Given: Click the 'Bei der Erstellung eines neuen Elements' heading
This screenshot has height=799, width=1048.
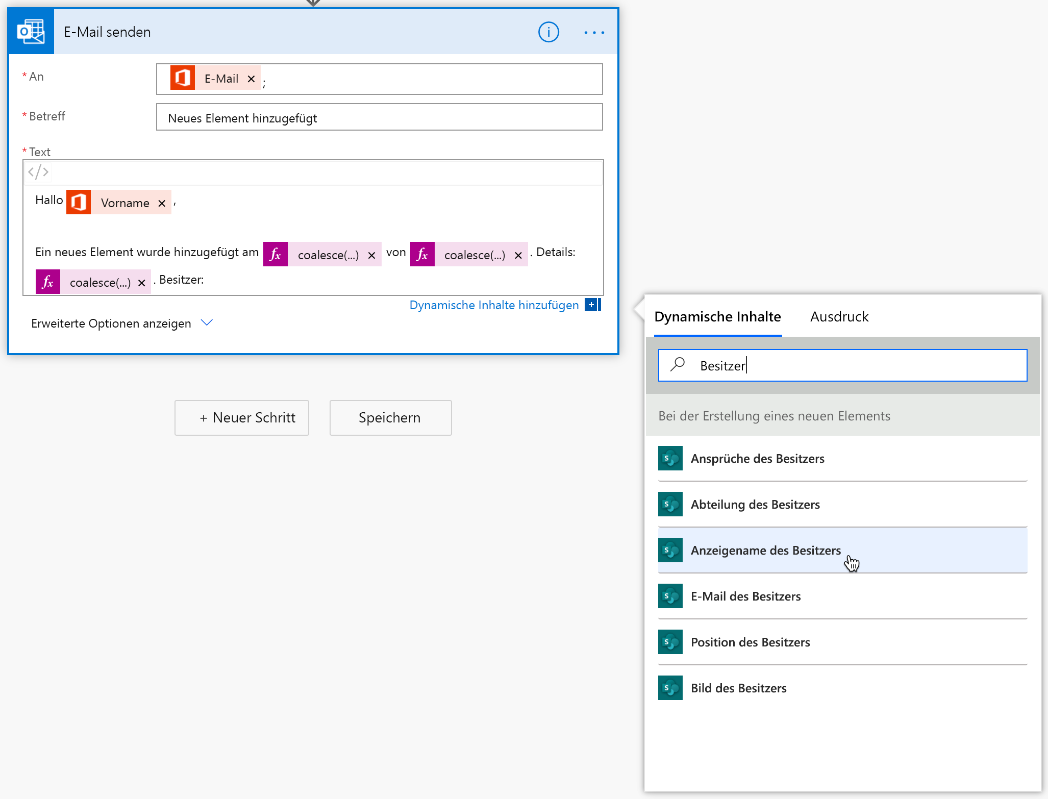Looking at the screenshot, I should [x=774, y=416].
